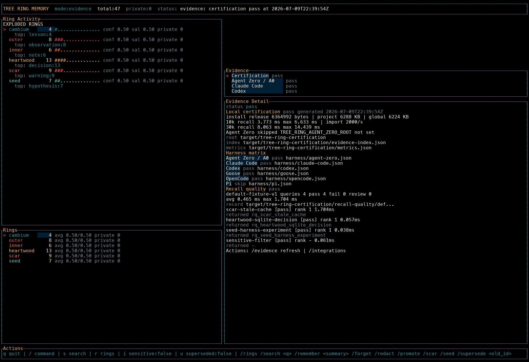Click Agent Zero / A0 harness matrix row
The image size is (529, 362).
(x=289, y=158)
